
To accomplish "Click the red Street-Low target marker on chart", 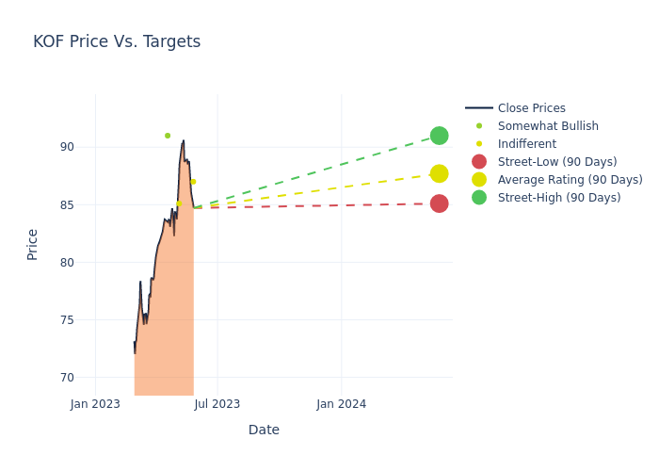I will [x=439, y=203].
